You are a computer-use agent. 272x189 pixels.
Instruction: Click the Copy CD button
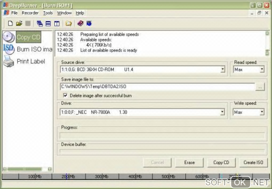click(221, 162)
